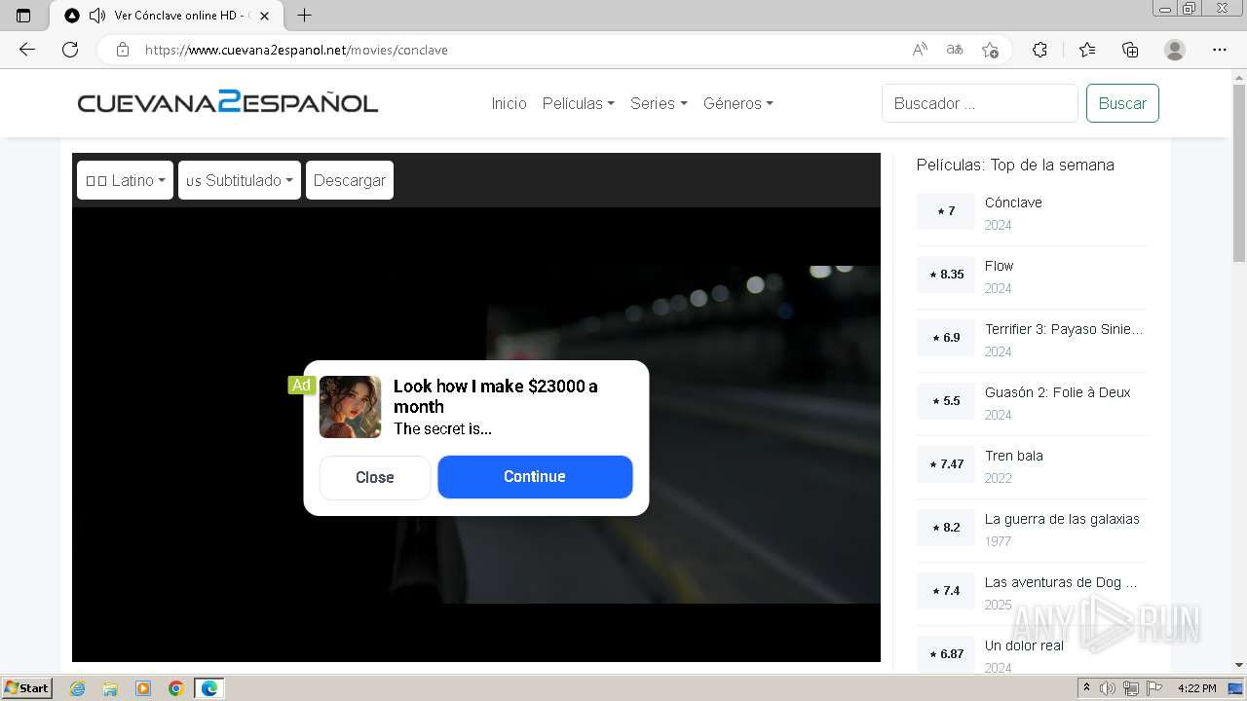Viewport: 1247px width, 701px height.
Task: Click the 7.47 rating badge for Tren bala
Action: click(946, 464)
